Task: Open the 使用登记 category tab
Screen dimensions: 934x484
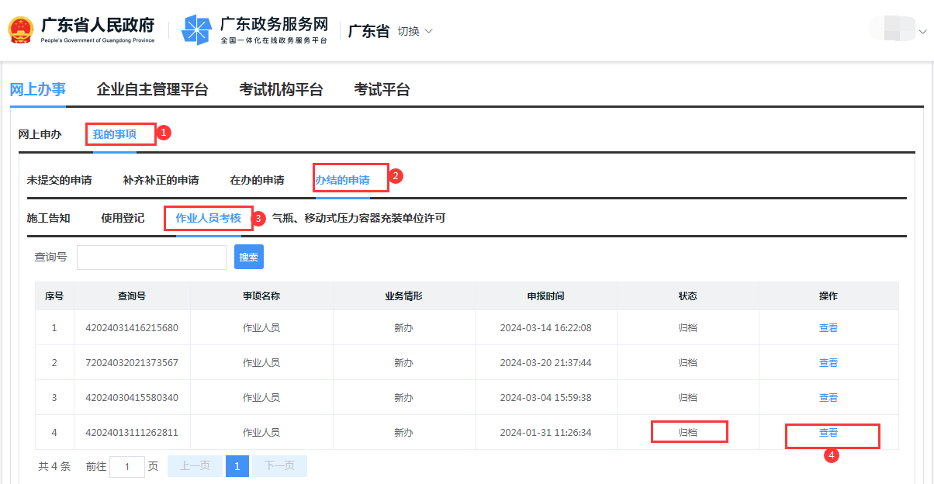Action: point(123,219)
